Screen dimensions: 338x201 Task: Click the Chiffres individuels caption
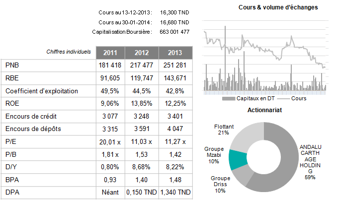[69, 52]
